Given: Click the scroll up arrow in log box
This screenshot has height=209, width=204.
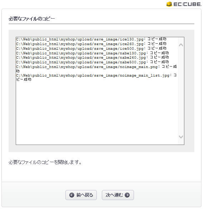Looking at the screenshot, I should click(181, 45).
